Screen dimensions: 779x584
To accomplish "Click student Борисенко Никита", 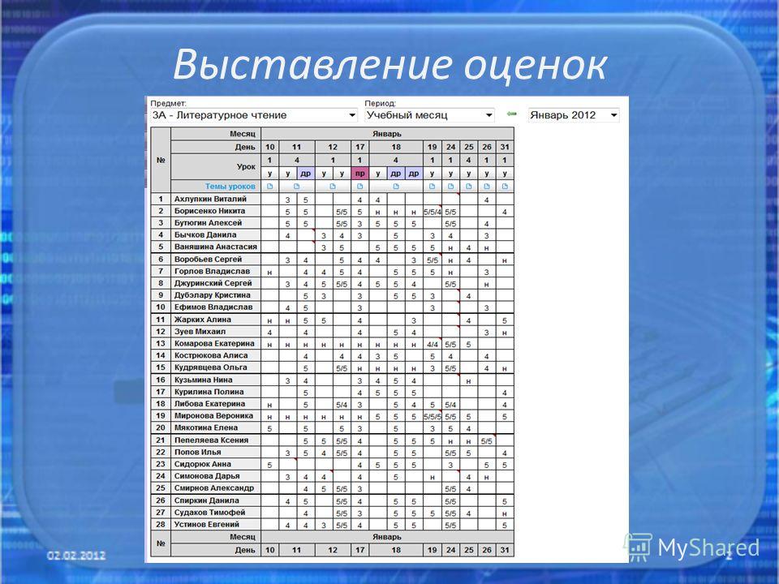I will 209,211.
